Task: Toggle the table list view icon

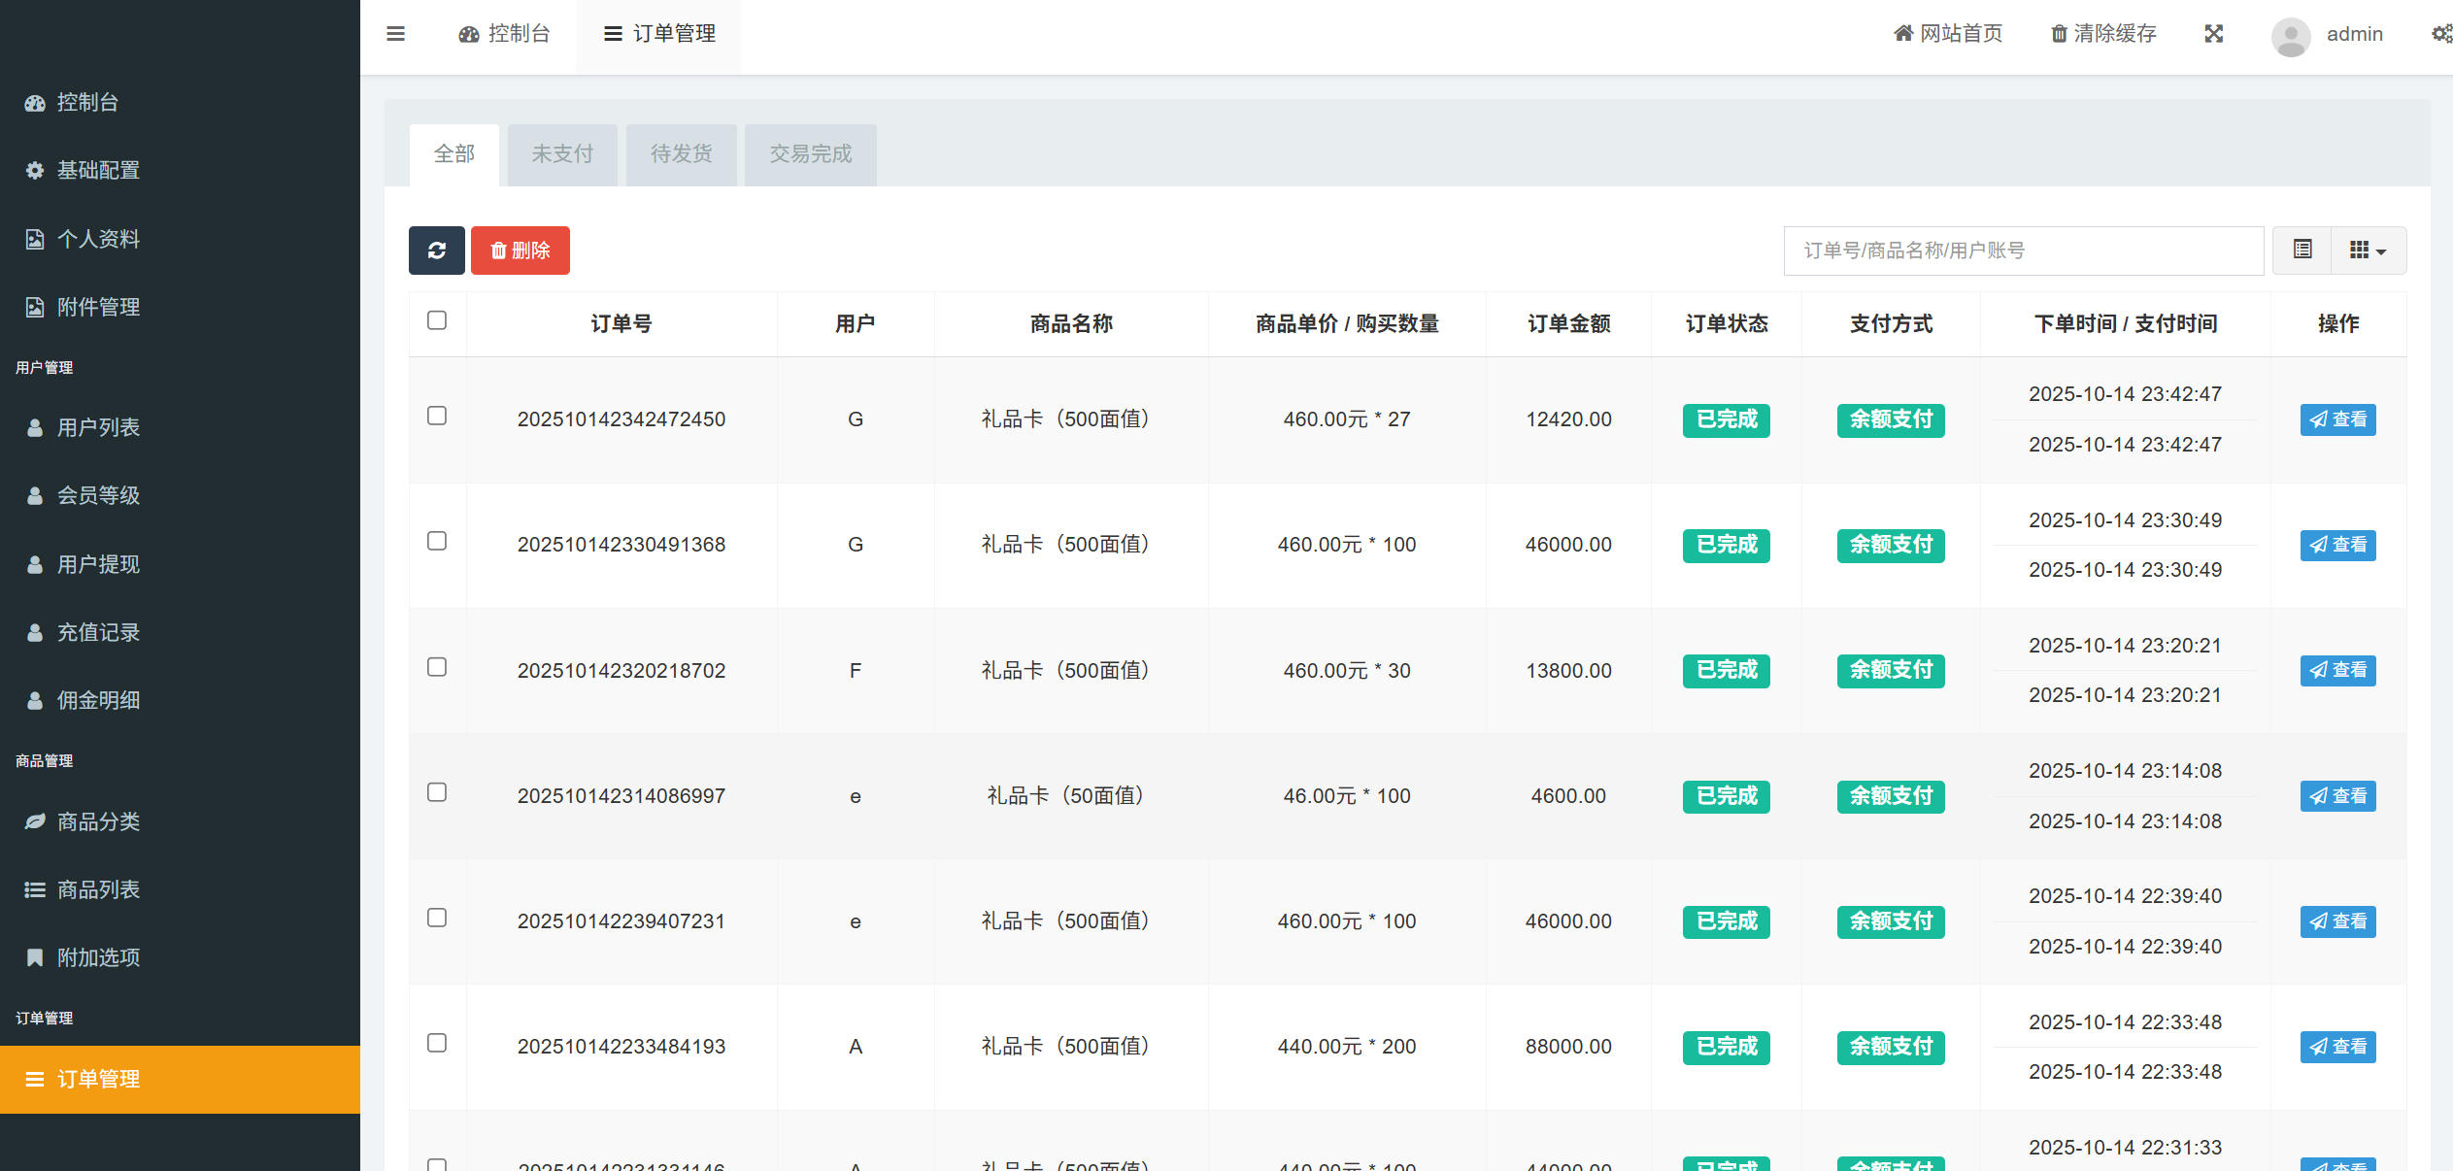Action: pos(2302,250)
